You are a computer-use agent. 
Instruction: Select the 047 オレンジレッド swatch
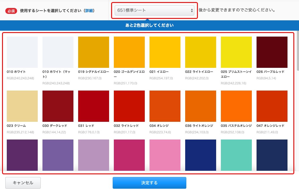(x=272, y=106)
